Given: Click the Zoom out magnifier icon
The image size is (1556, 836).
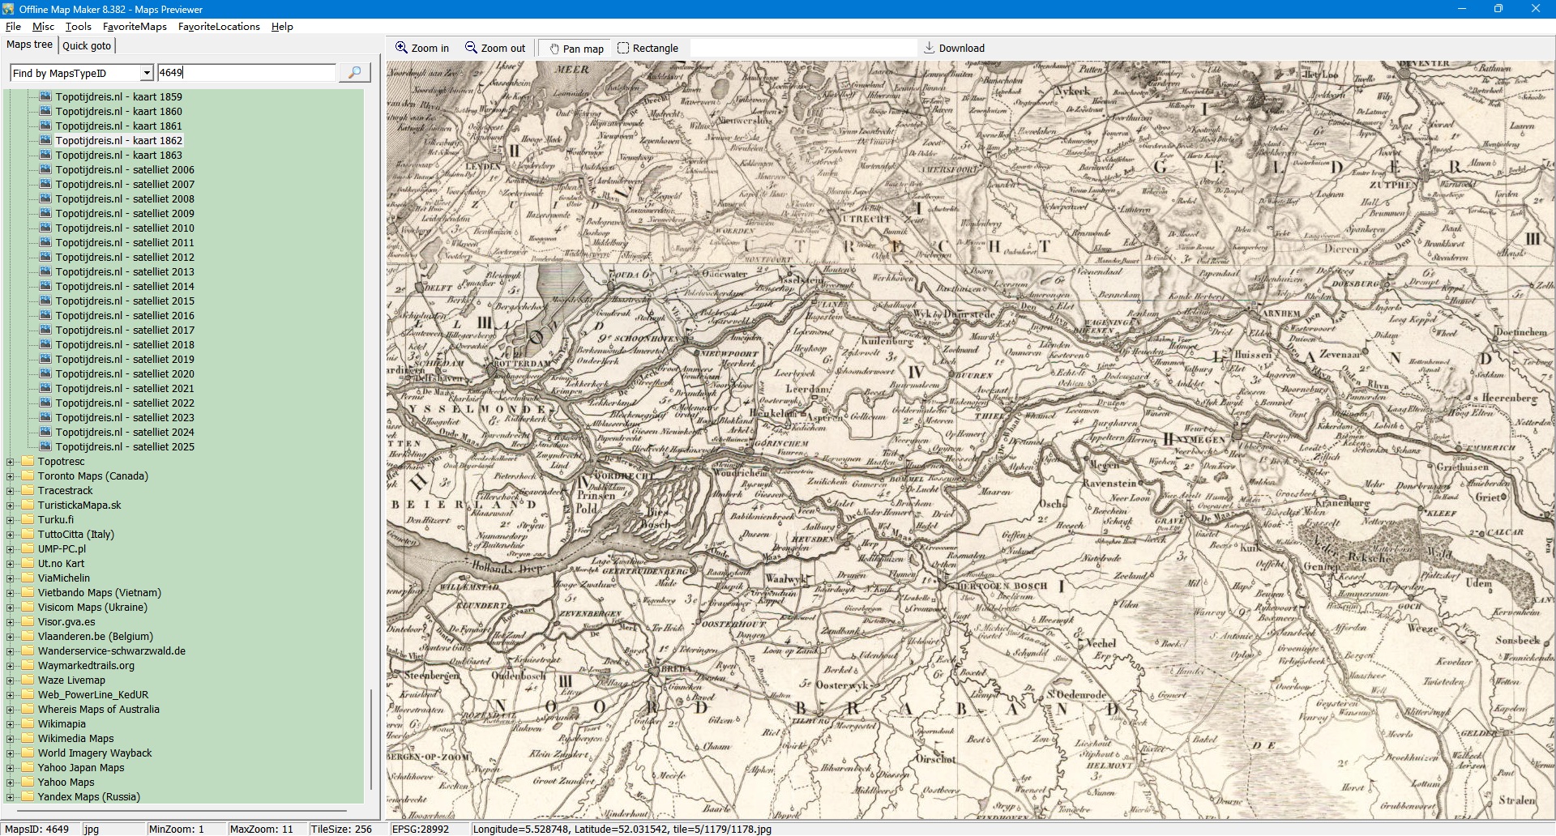Looking at the screenshot, I should (471, 48).
